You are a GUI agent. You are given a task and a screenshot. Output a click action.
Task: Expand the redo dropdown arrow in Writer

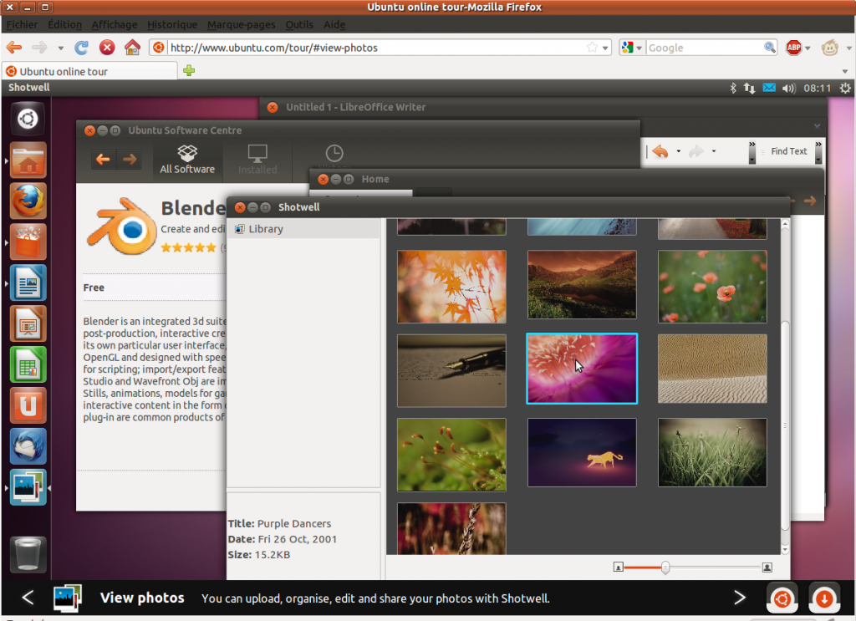[714, 151]
